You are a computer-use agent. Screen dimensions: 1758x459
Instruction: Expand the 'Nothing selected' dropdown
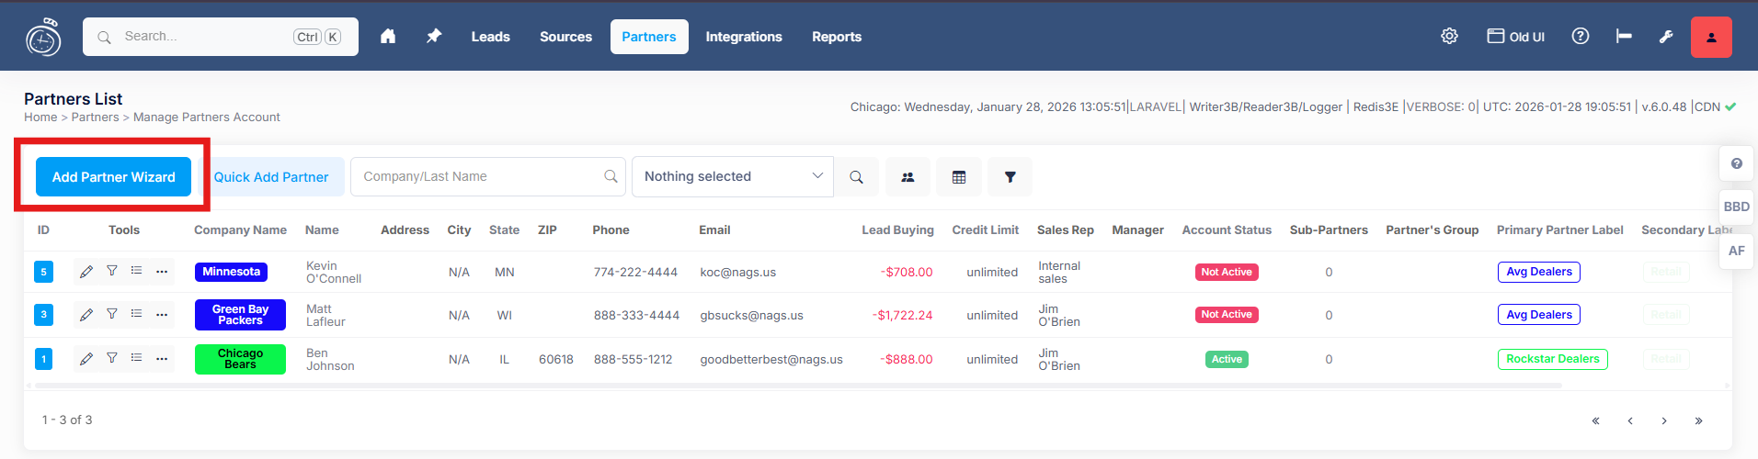(x=732, y=176)
